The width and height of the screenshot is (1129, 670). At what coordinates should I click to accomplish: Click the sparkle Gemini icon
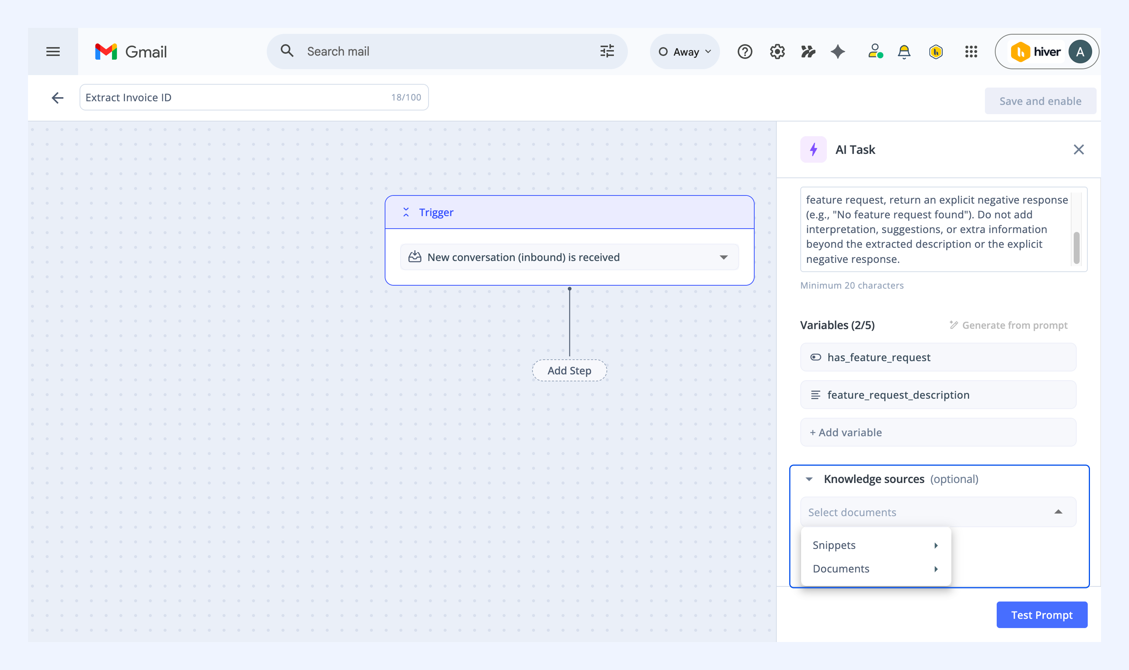838,52
